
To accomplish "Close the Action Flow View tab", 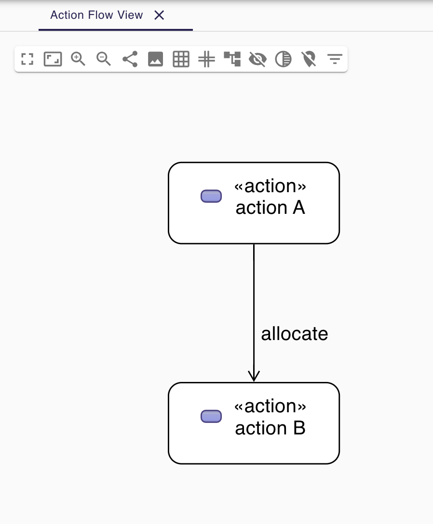I will pyautogui.click(x=159, y=15).
